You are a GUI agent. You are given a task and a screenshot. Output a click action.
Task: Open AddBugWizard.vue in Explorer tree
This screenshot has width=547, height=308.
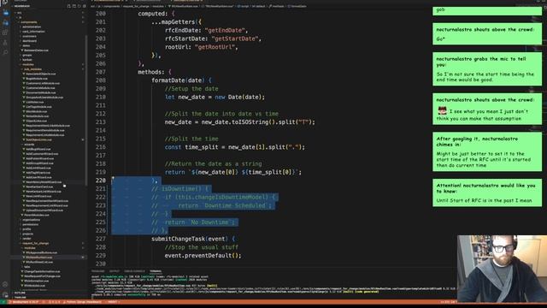pyautogui.click(x=37, y=149)
